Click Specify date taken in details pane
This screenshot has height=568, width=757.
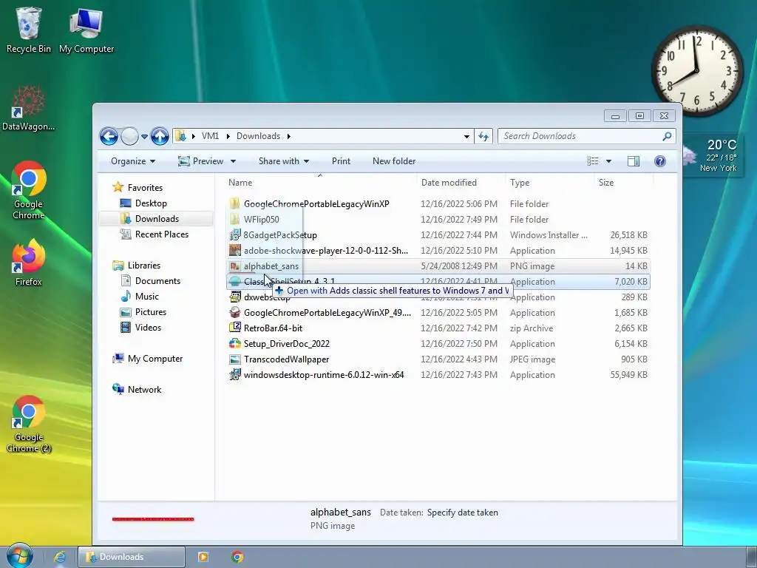coord(463,513)
